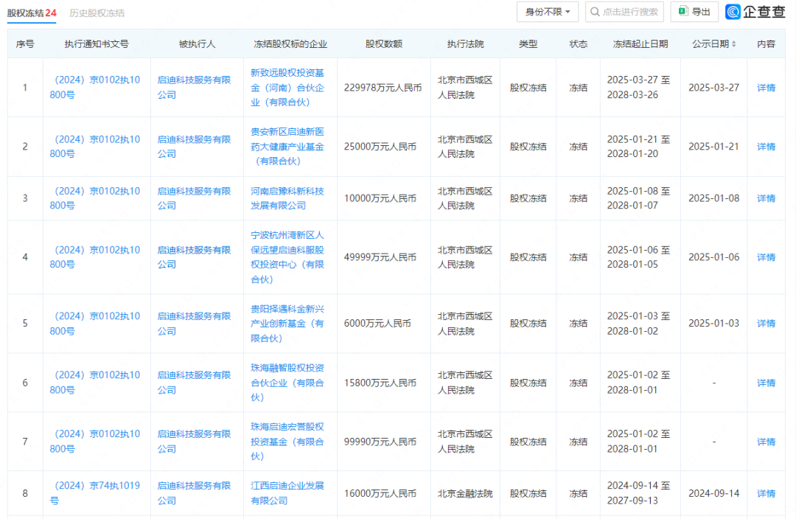Screen dimensions: 796x519
Task: Open the 身份不限 dropdown
Action: tap(547, 12)
